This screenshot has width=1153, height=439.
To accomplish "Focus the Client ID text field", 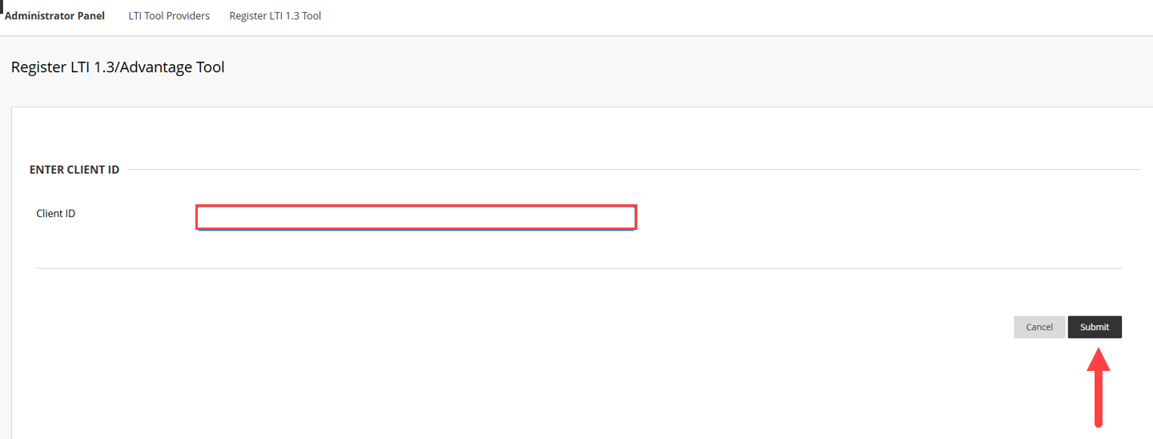I will tap(416, 218).
